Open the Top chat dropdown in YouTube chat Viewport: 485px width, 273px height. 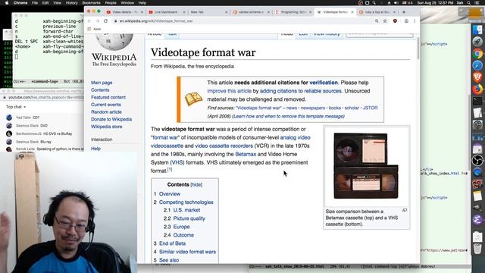(16, 107)
